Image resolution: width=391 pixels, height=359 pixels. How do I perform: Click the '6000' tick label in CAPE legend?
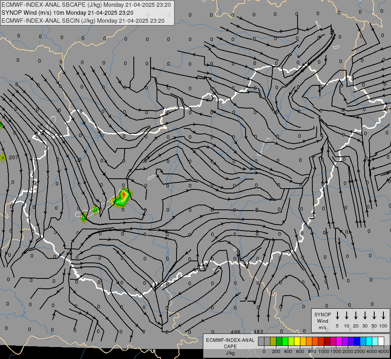tap(384, 351)
